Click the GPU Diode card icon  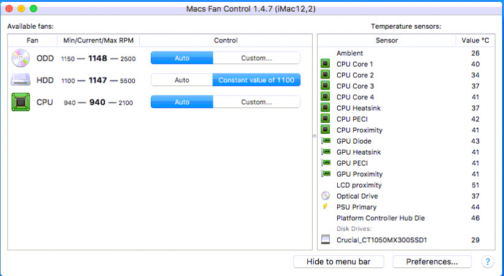(326, 140)
